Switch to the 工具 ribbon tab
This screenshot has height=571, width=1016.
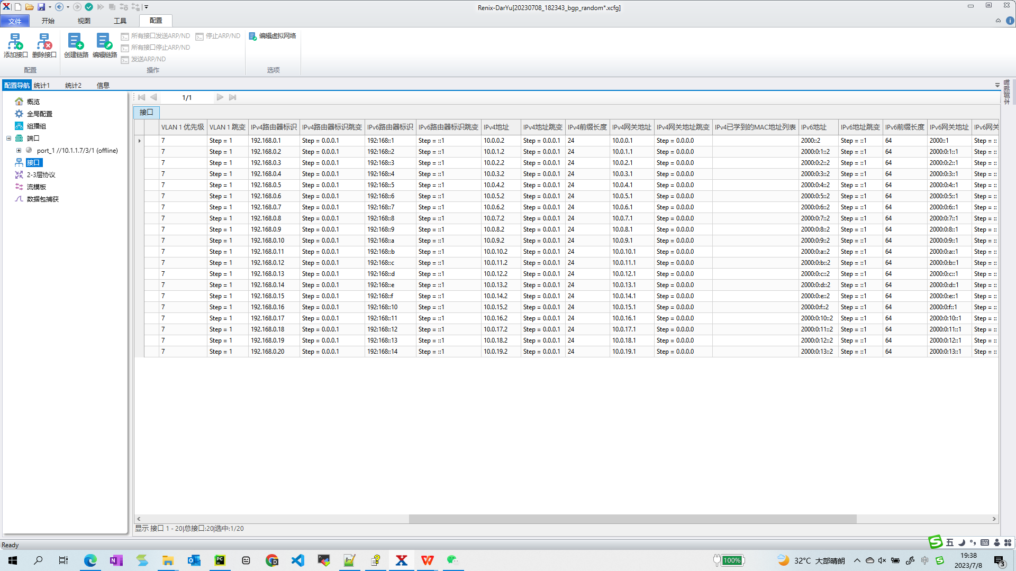120,21
